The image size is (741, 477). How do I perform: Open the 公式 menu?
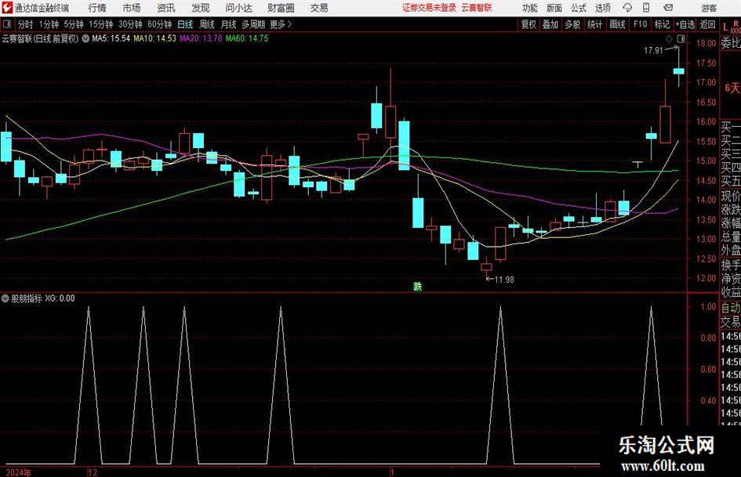coord(579,8)
